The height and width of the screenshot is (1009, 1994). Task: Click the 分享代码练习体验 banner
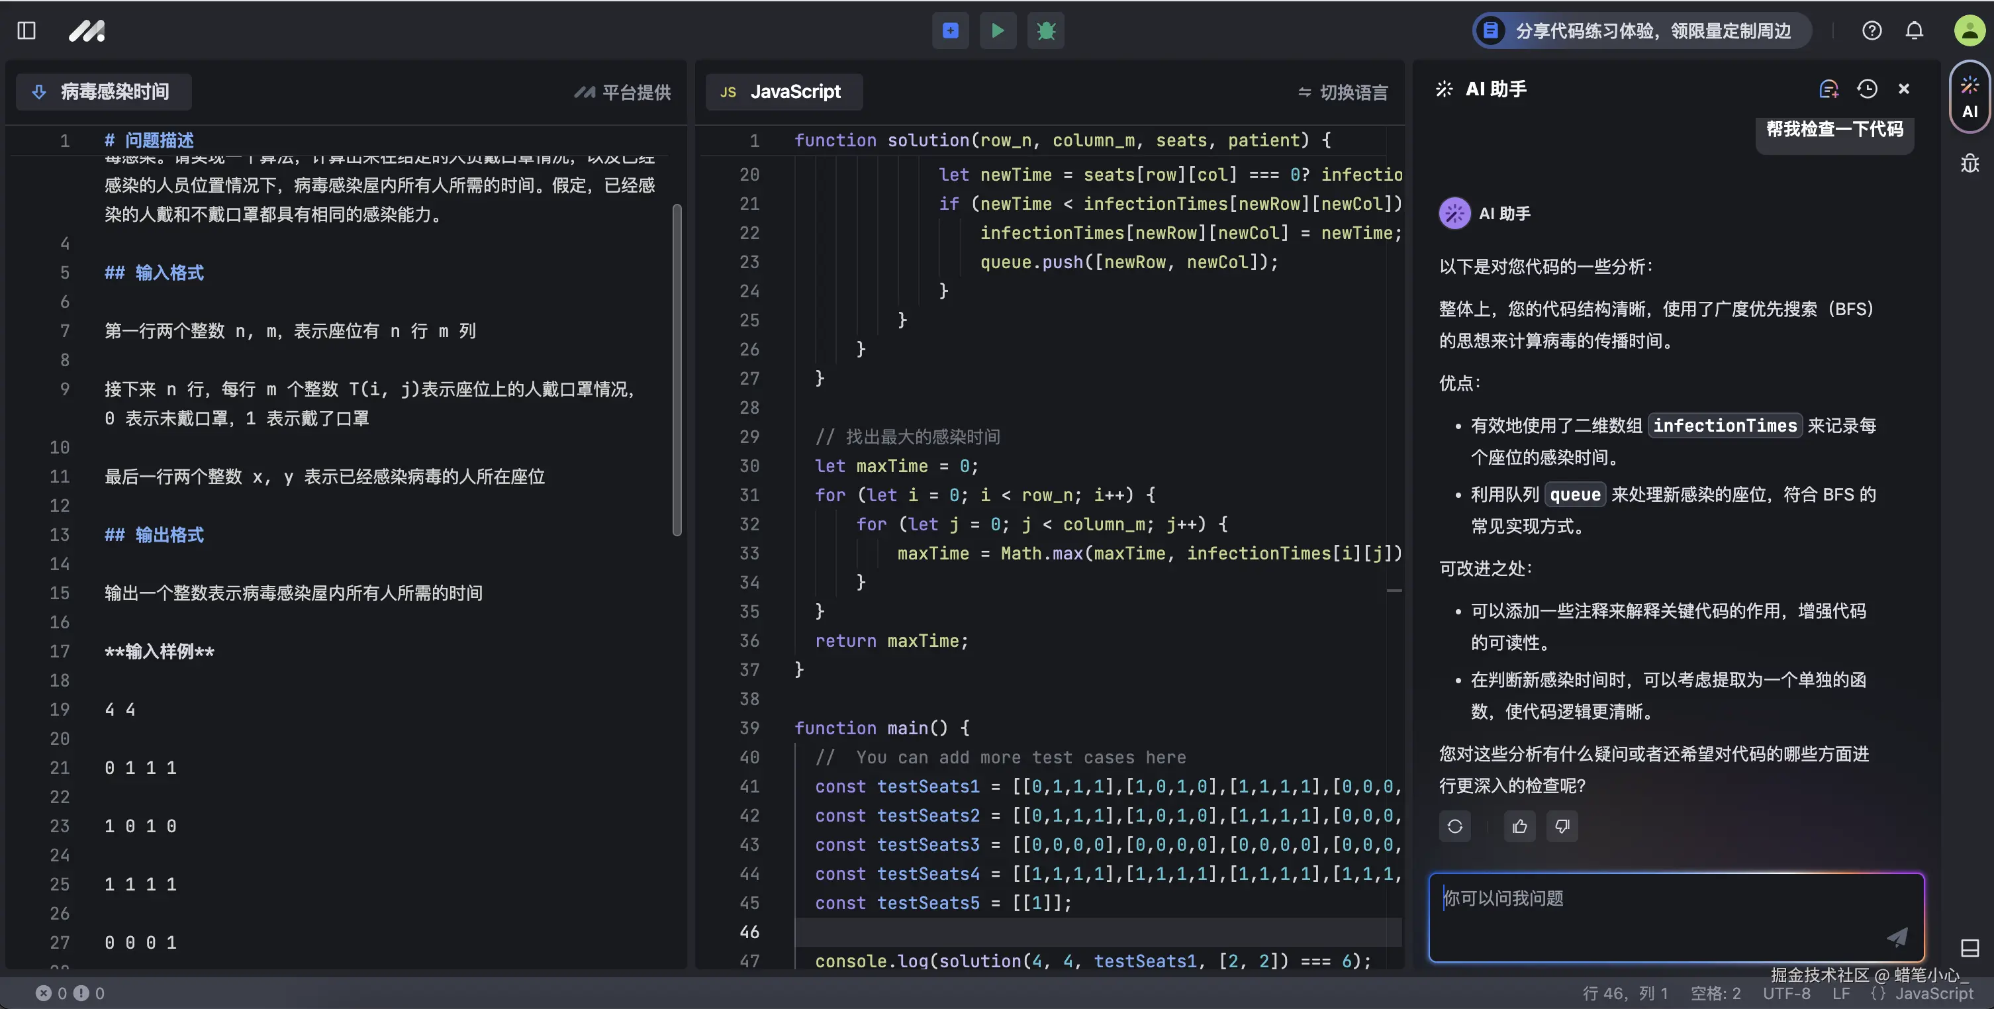pyautogui.click(x=1641, y=31)
